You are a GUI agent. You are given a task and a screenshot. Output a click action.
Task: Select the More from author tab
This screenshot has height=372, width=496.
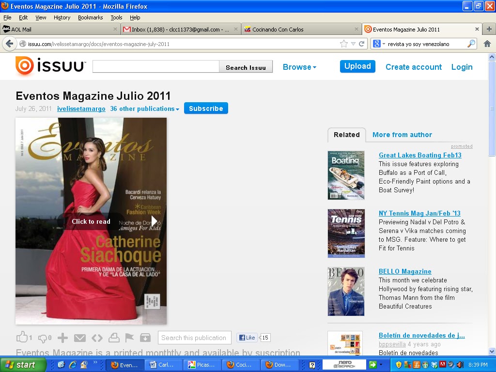tap(402, 135)
